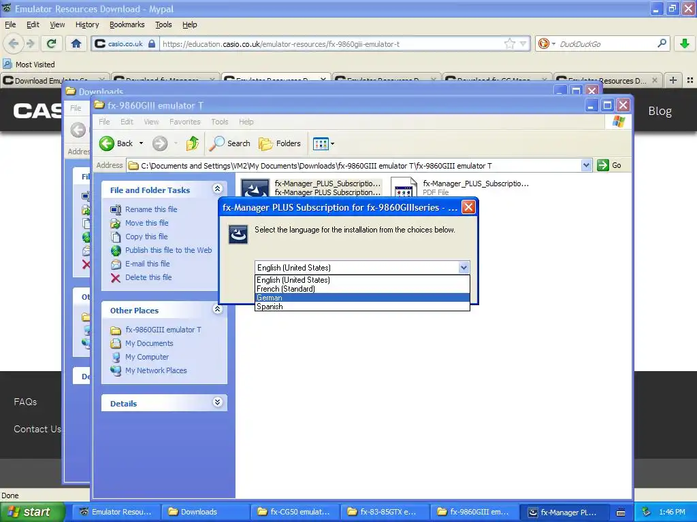
Task: Open the tab list grid button
Action: tap(690, 80)
